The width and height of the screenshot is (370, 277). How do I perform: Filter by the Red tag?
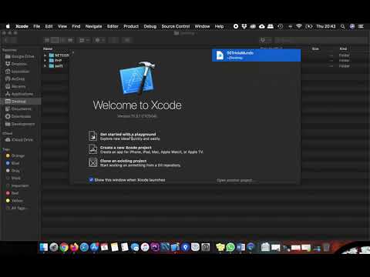pyautogui.click(x=12, y=193)
